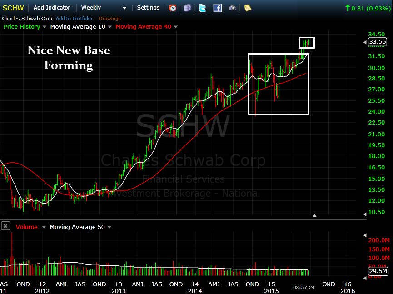Share chart via Twitter bird icon
Viewport: 393px width, 294px height.
pos(202,8)
